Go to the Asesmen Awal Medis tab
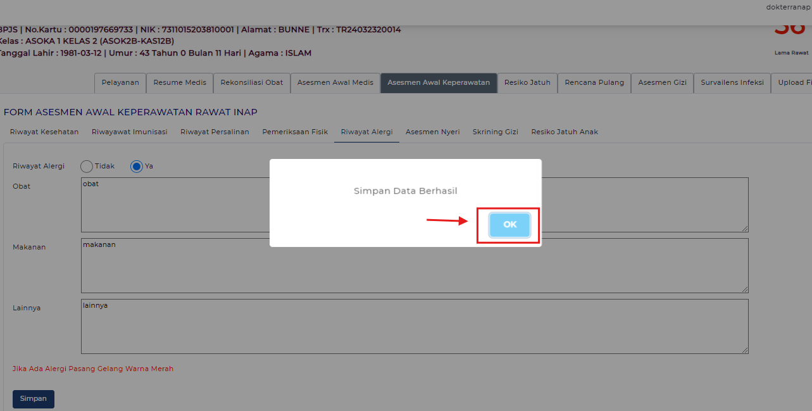This screenshot has height=411, width=812. [335, 83]
